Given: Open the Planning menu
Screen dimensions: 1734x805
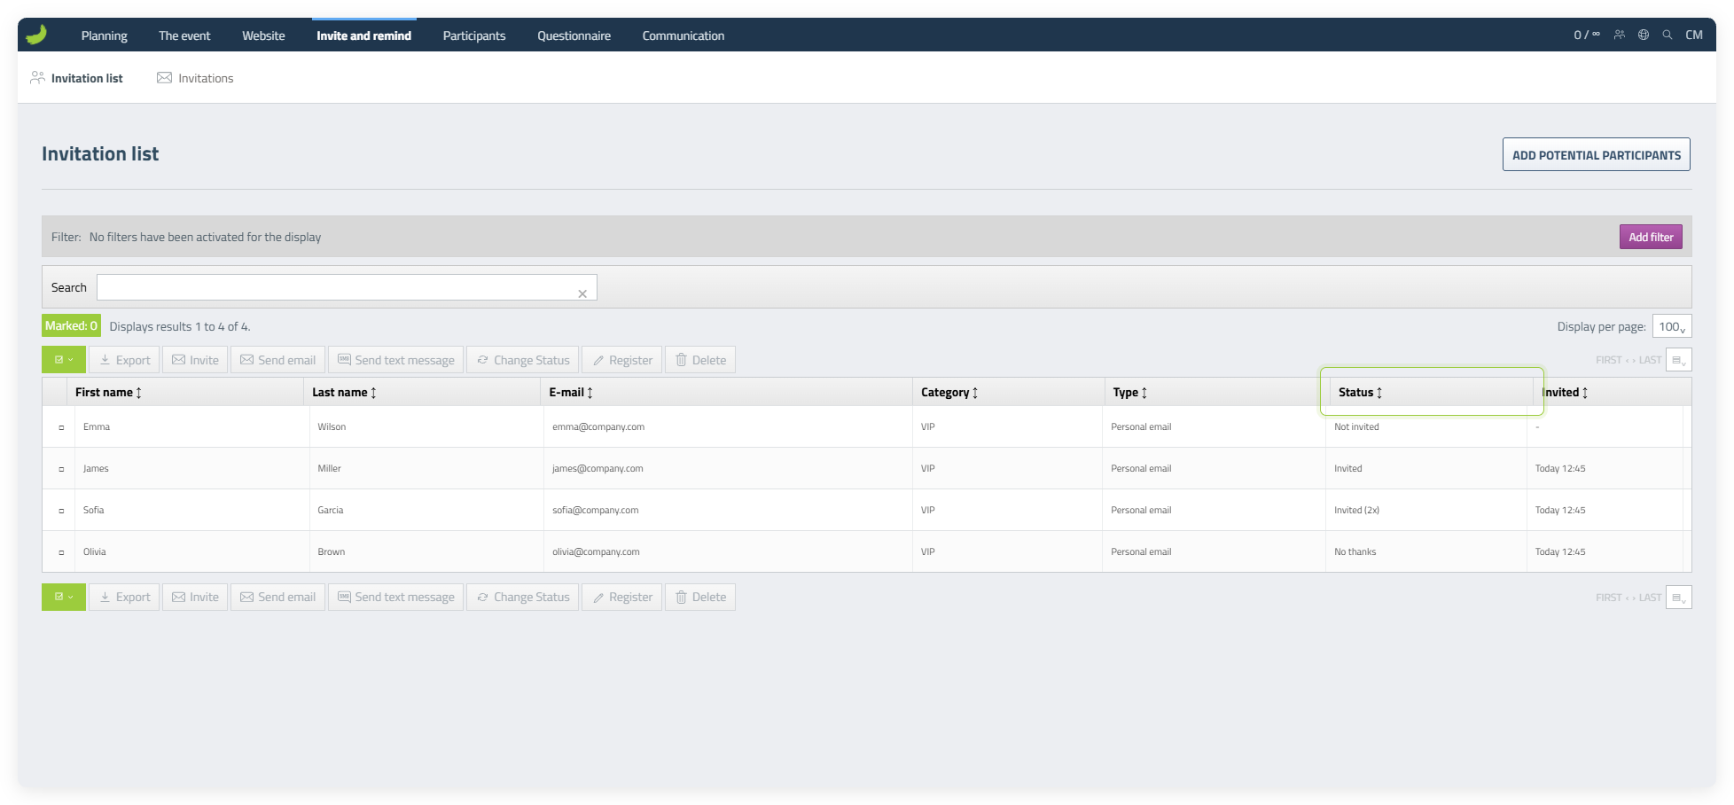Looking at the screenshot, I should pyautogui.click(x=104, y=35).
